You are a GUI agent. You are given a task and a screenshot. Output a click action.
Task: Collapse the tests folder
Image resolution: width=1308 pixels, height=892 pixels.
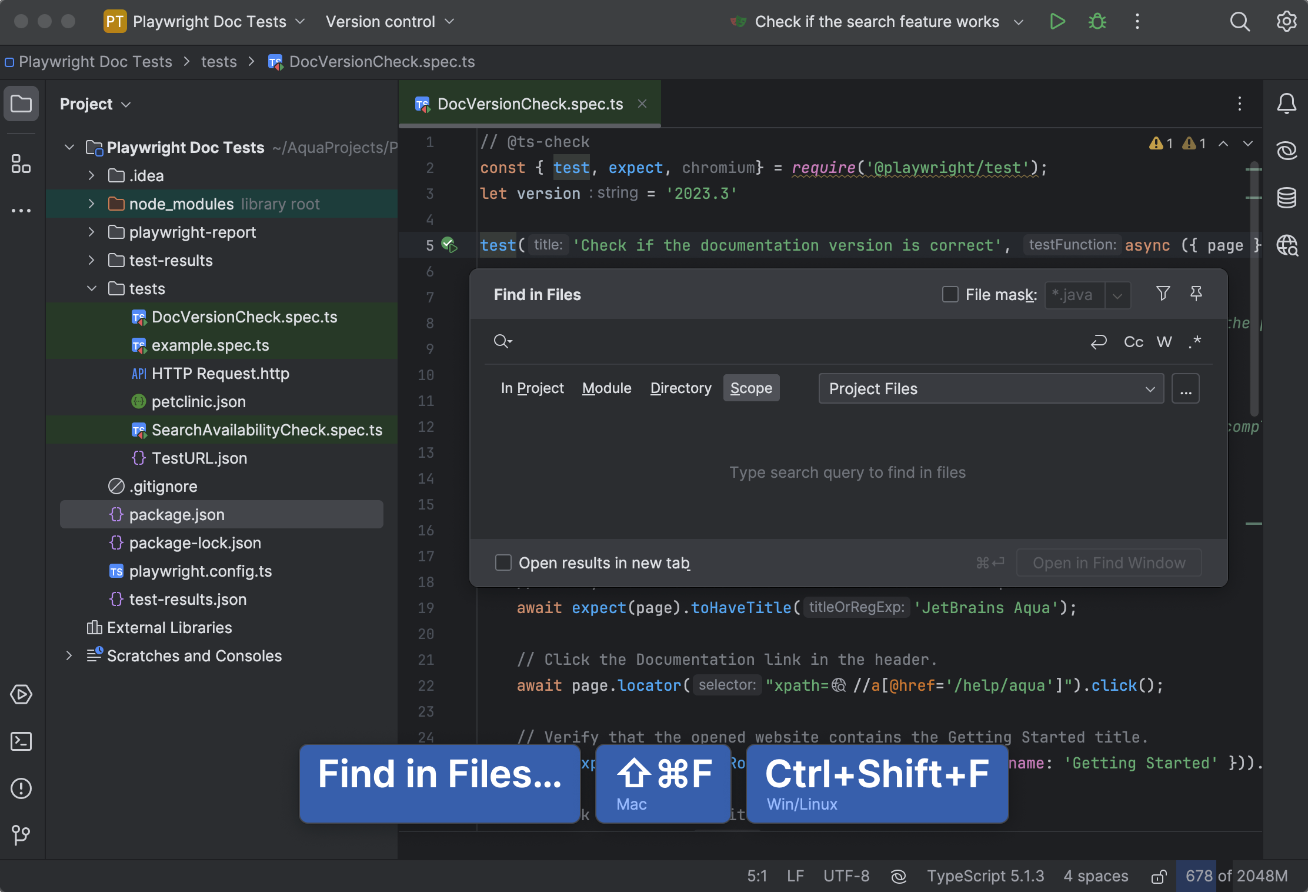pos(91,289)
